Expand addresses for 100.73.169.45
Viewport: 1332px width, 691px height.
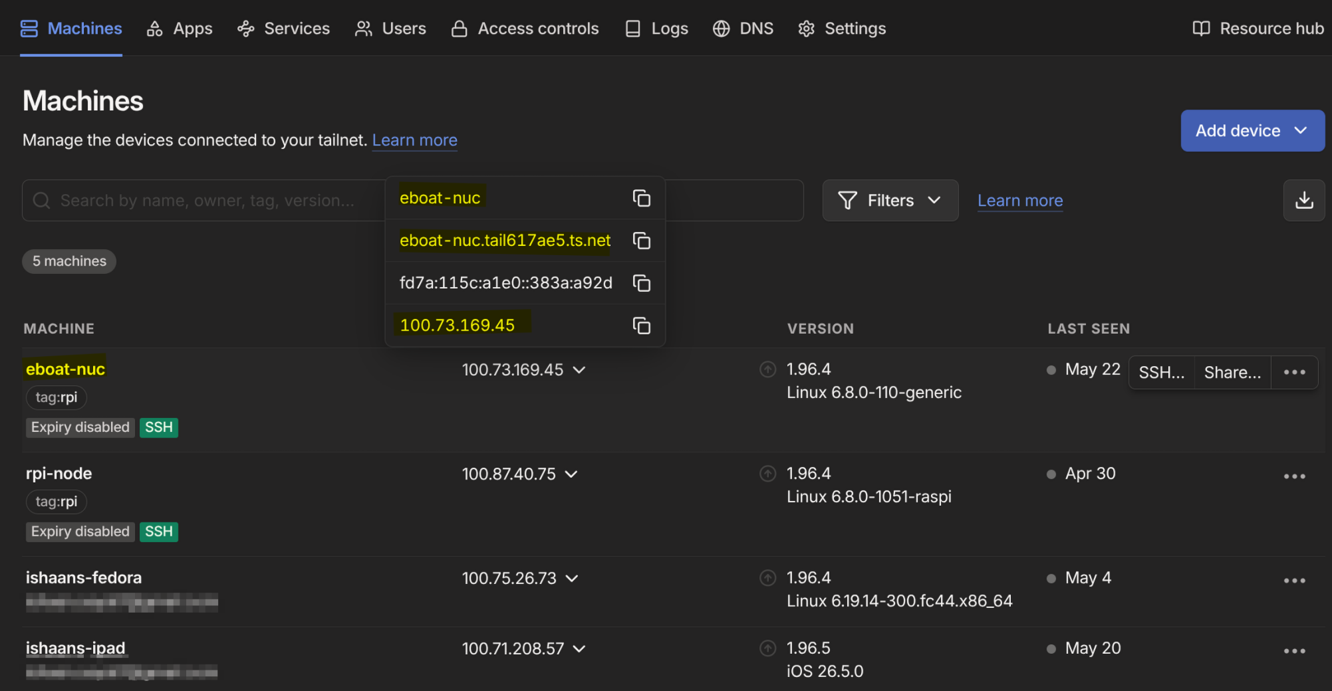579,370
